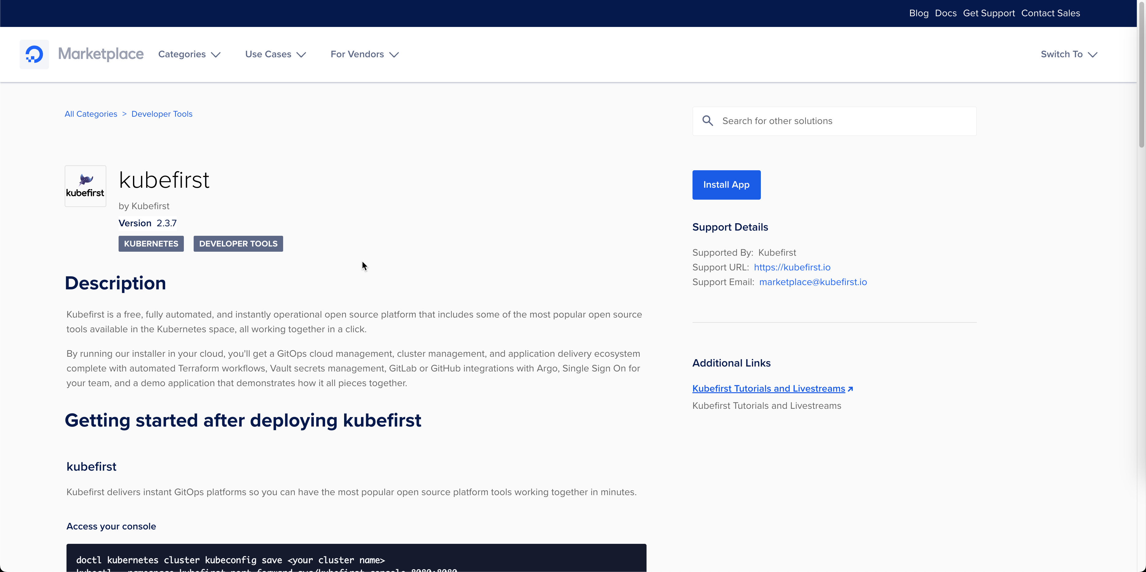The height and width of the screenshot is (572, 1146).
Task: Click the 'Access your console' subheading
Action: pos(111,526)
